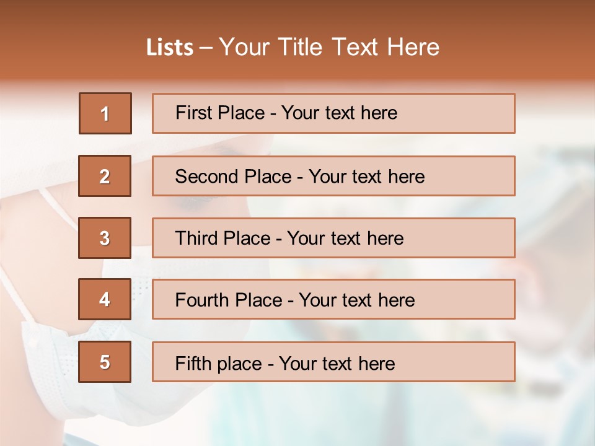Image resolution: width=595 pixels, height=446 pixels.
Task: Click the First Place text box
Action: point(333,113)
